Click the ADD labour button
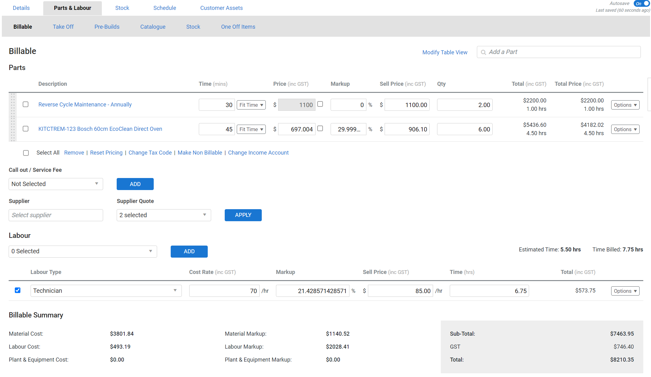Image resolution: width=651 pixels, height=377 pixels. pyautogui.click(x=189, y=251)
